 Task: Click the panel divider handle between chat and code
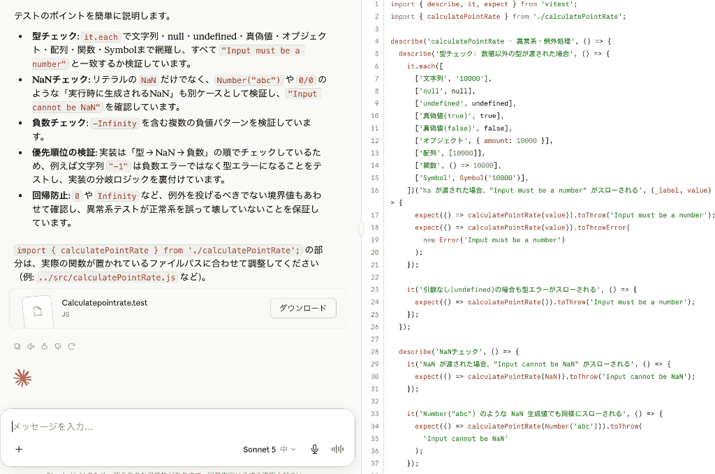(x=361, y=228)
